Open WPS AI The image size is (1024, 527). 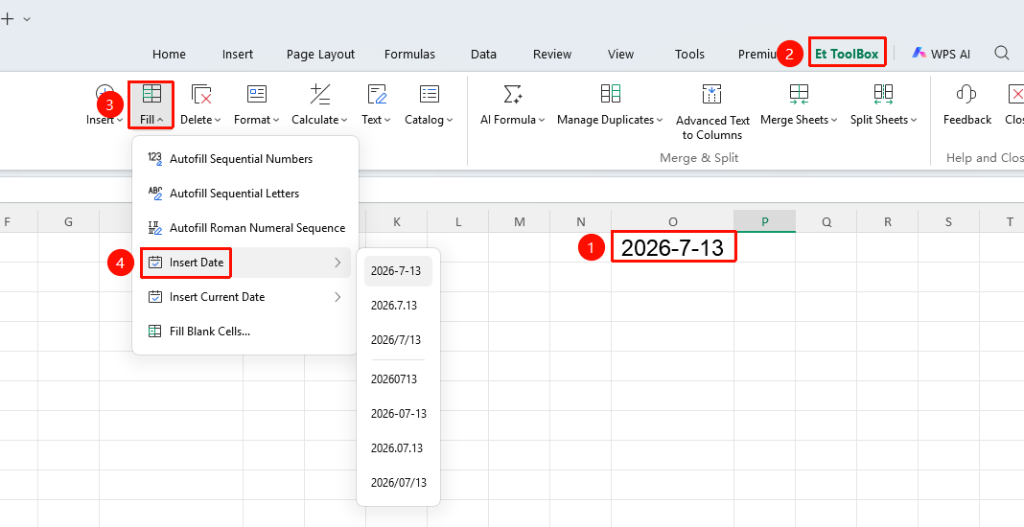coord(941,54)
